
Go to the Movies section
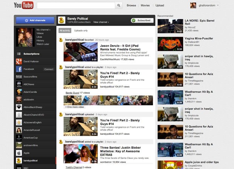click(x=145, y=5)
